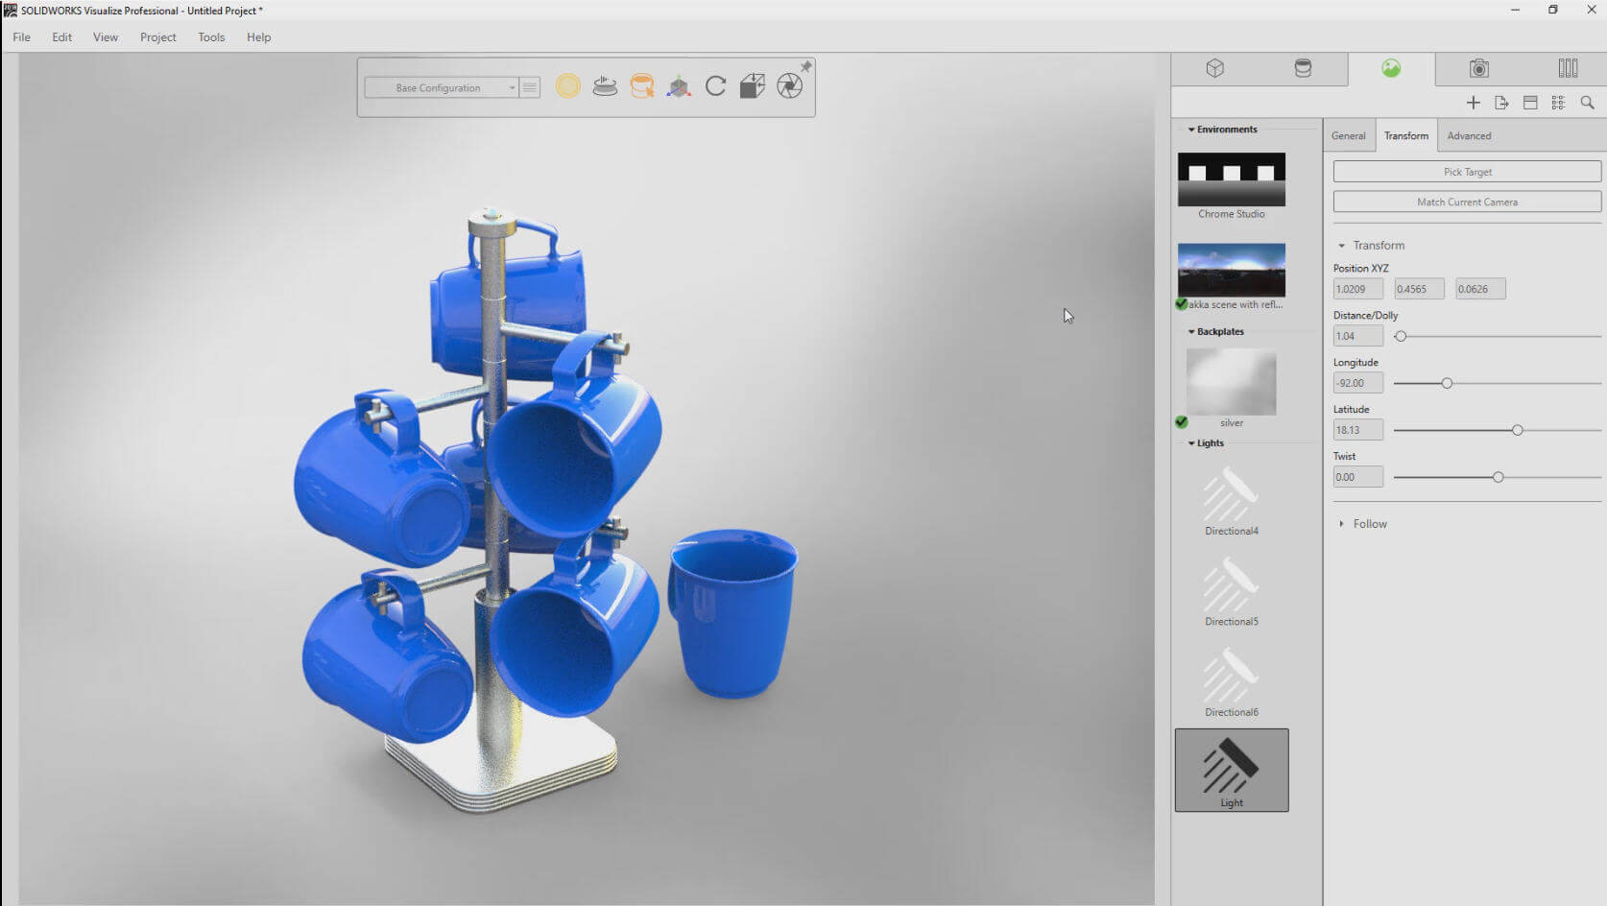Switch to the Cameras panel icon

[x=1479, y=68]
